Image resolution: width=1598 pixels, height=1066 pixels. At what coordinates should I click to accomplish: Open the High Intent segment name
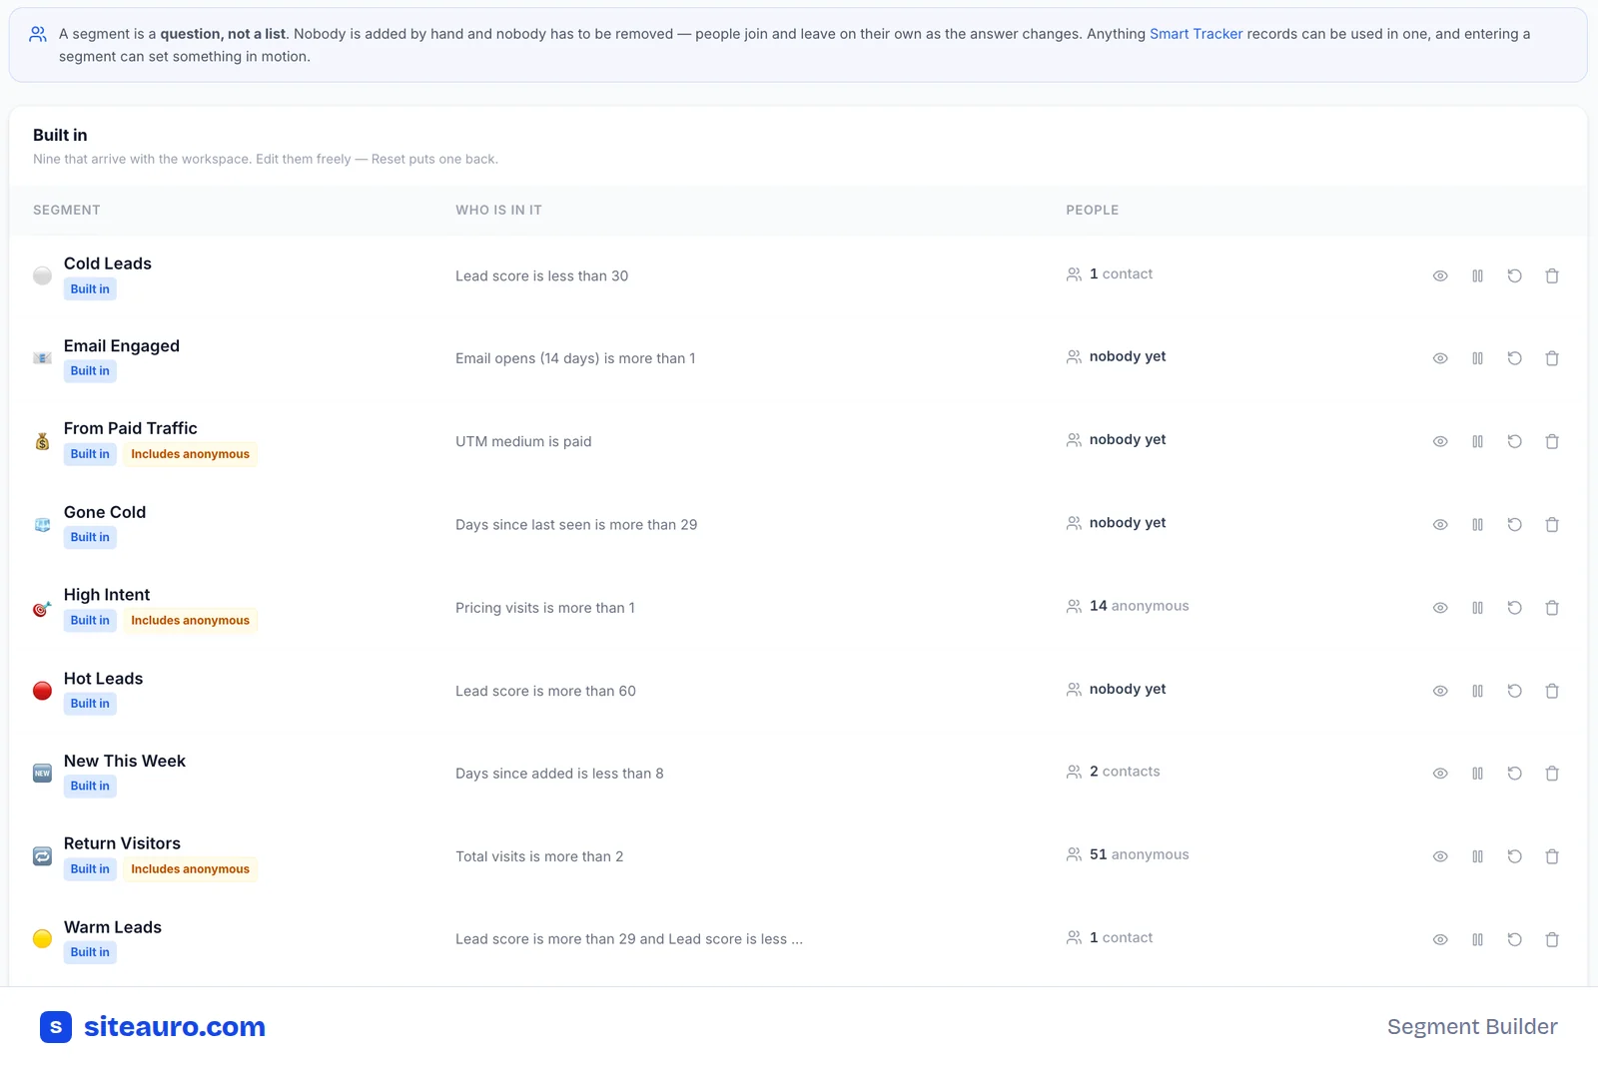click(x=107, y=595)
